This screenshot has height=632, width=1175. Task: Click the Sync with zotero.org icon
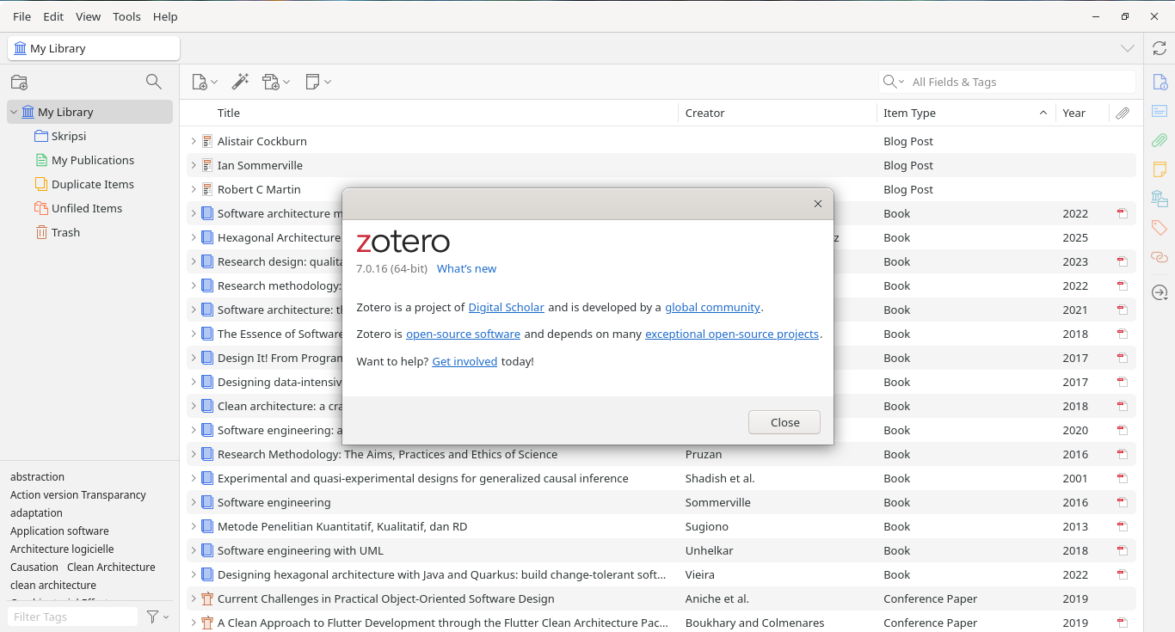[x=1160, y=48]
